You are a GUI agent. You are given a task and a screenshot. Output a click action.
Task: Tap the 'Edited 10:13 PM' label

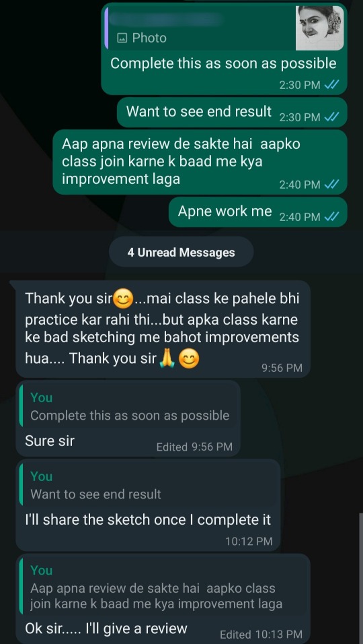tap(261, 635)
